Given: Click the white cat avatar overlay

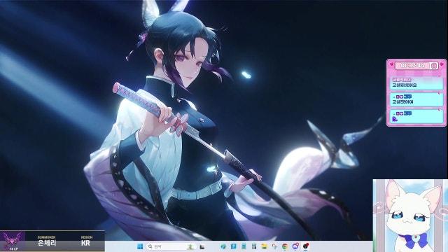Looking at the screenshot, I should (410, 216).
